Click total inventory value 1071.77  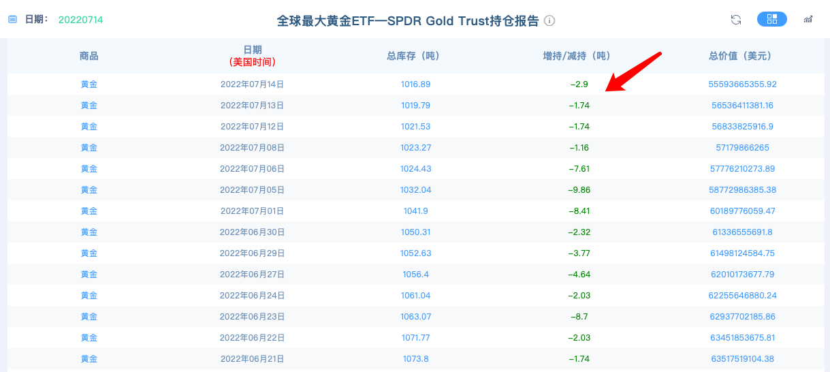[415, 338]
